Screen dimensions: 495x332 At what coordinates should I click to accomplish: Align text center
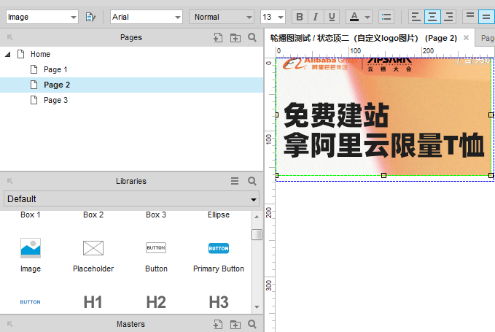[x=432, y=17]
